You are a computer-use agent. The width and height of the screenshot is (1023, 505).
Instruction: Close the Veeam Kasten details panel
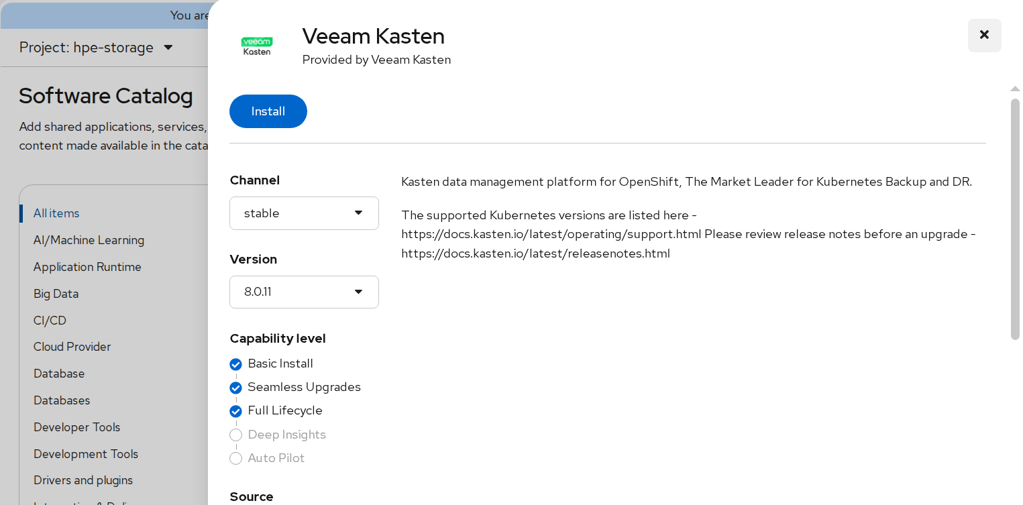[984, 35]
